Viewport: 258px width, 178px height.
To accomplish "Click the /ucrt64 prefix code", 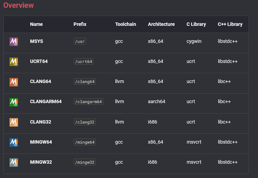I will coord(84,62).
